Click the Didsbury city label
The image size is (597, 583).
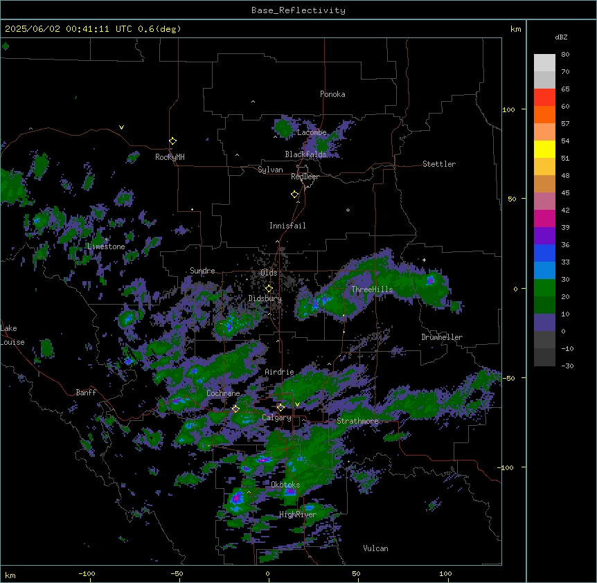click(x=265, y=298)
